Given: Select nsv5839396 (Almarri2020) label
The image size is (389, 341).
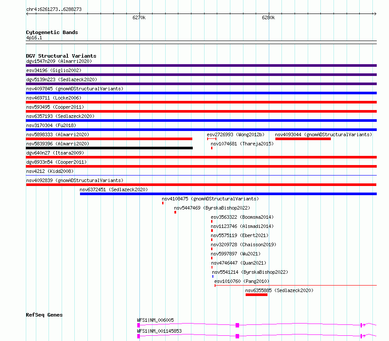Looking at the screenshot, I should coord(58,144).
